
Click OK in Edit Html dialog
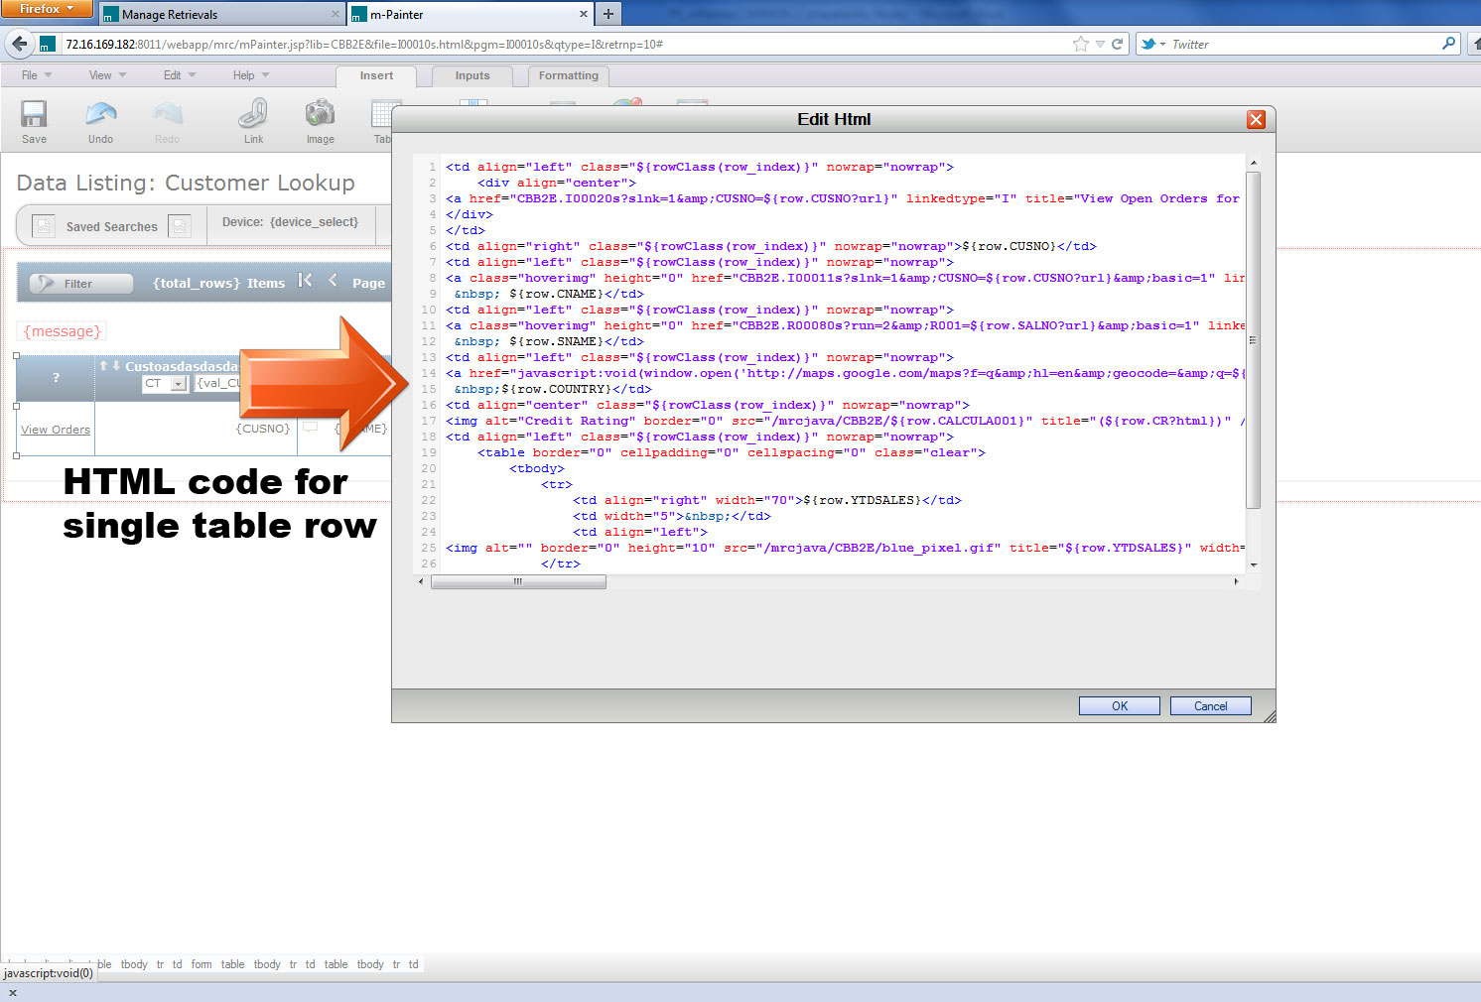pos(1119,706)
